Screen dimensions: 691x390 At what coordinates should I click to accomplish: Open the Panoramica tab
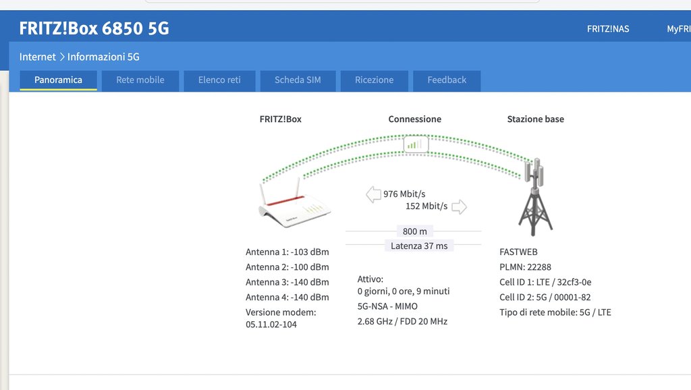pyautogui.click(x=58, y=80)
